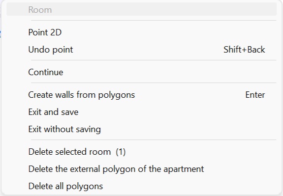This screenshot has height=196, width=283.
Task: Click the Enter shortcut label
Action: point(255,95)
